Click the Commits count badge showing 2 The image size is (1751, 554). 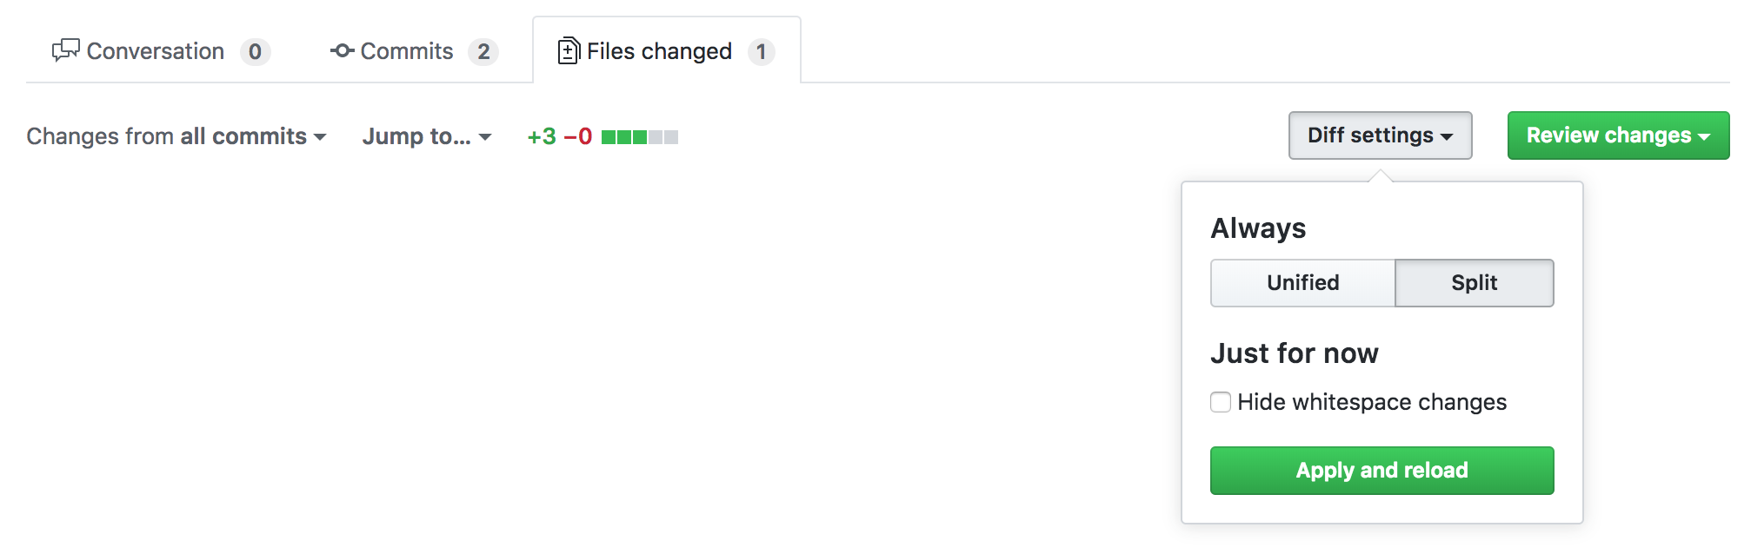point(483,52)
